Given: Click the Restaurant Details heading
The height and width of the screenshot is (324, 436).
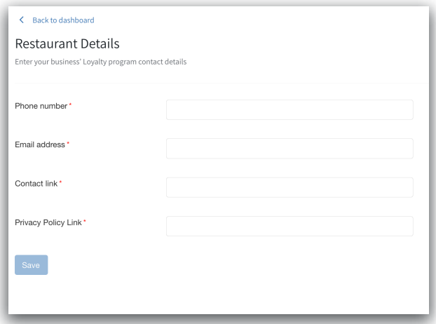Looking at the screenshot, I should click(x=67, y=43).
